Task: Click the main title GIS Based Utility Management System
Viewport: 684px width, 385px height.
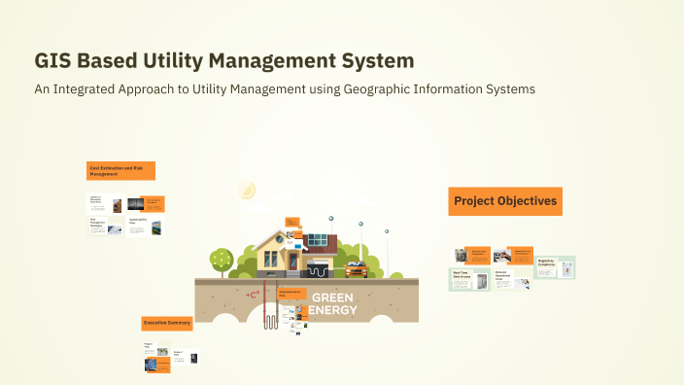Action: (x=224, y=60)
